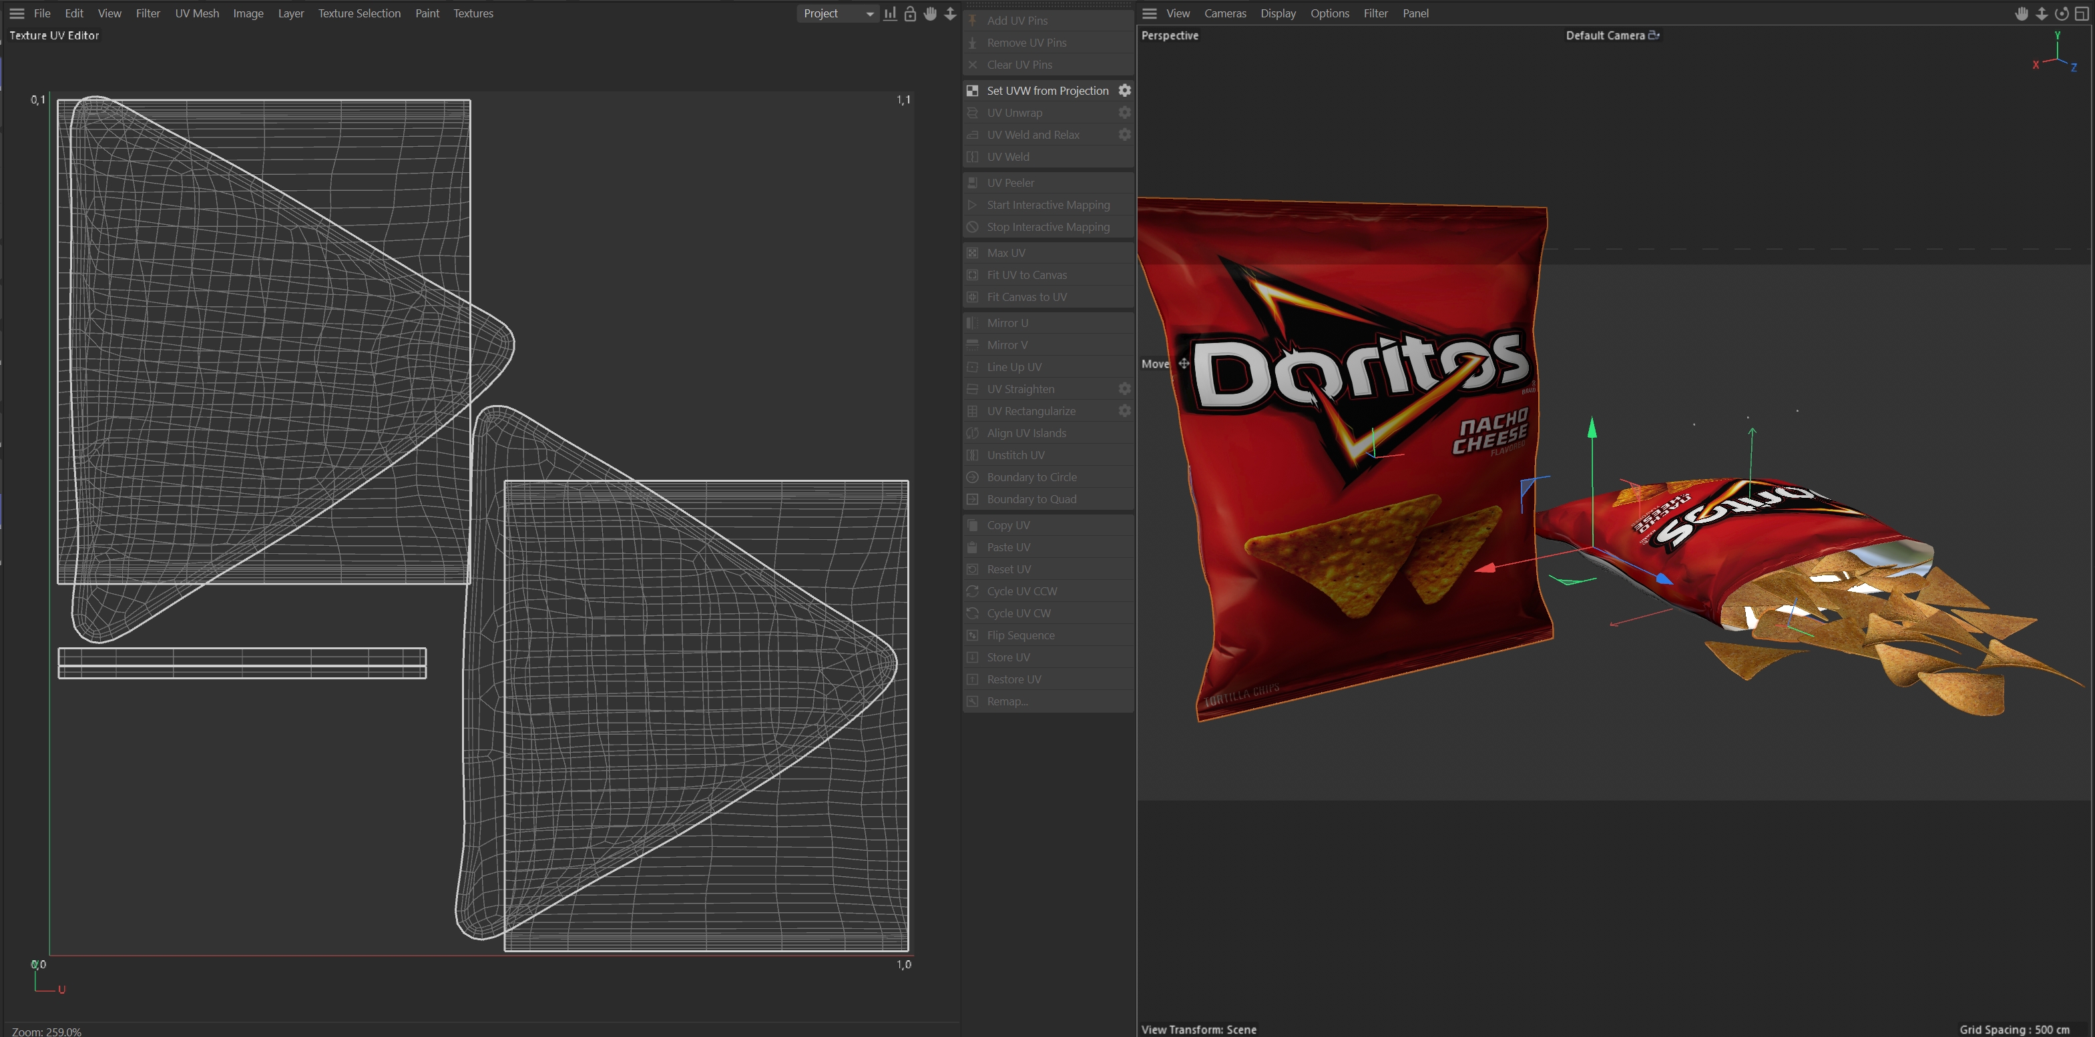
Task: Click Set UVW from Projection command
Action: tap(1047, 90)
